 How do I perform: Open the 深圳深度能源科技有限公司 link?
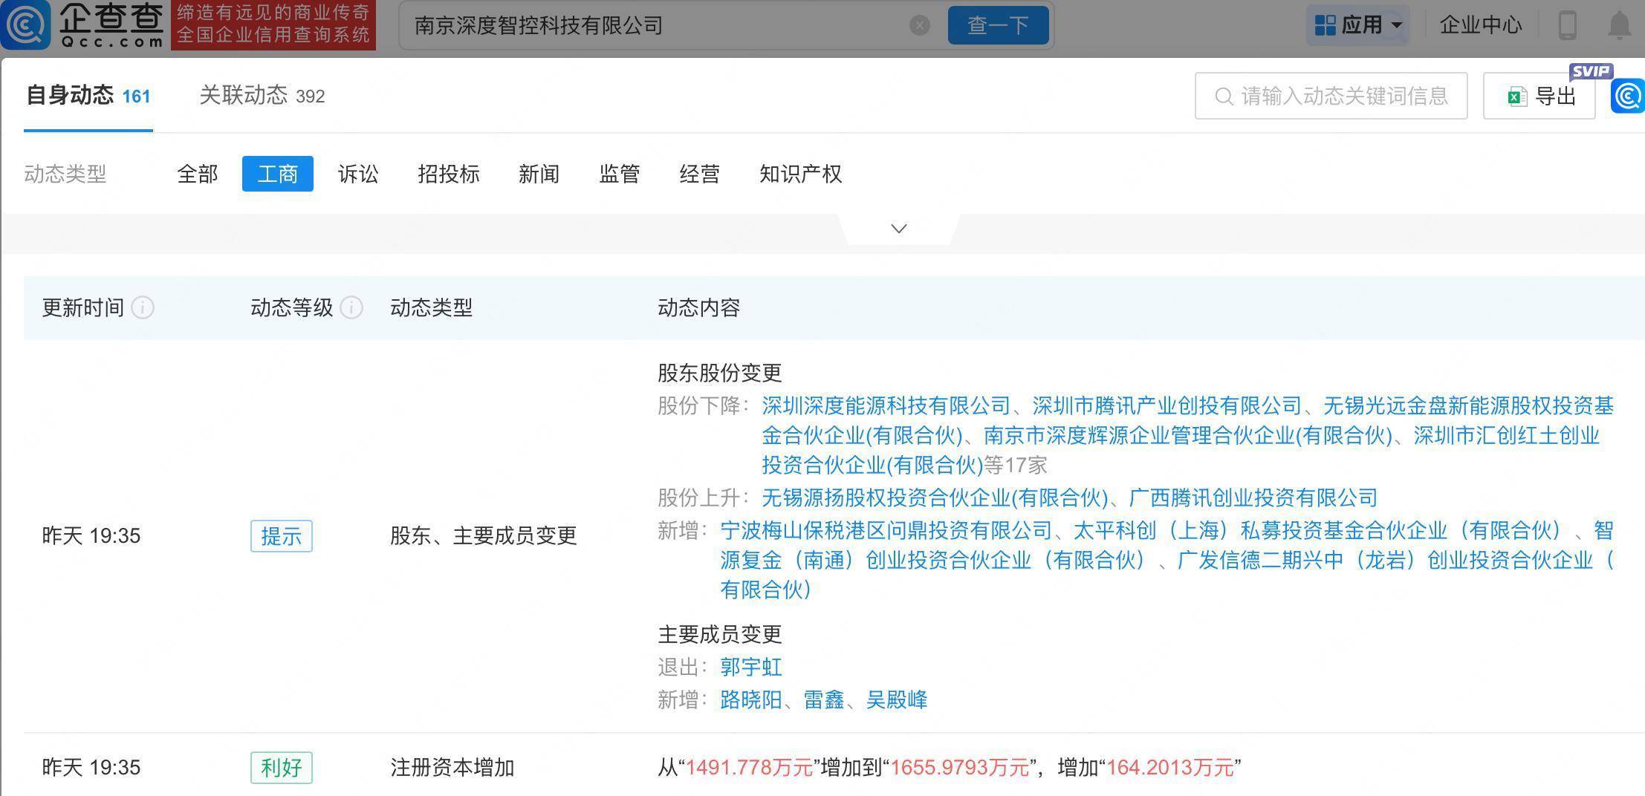pyautogui.click(x=886, y=405)
